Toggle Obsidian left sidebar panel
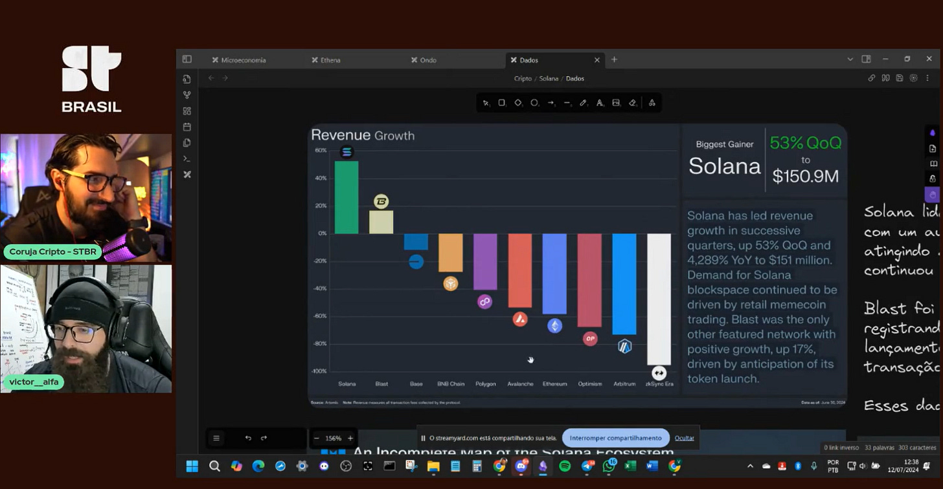 [187, 59]
